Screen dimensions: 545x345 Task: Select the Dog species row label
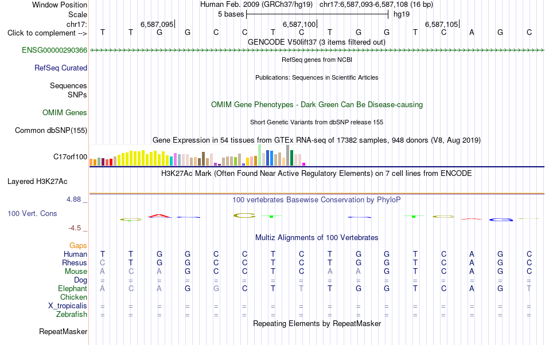point(80,280)
